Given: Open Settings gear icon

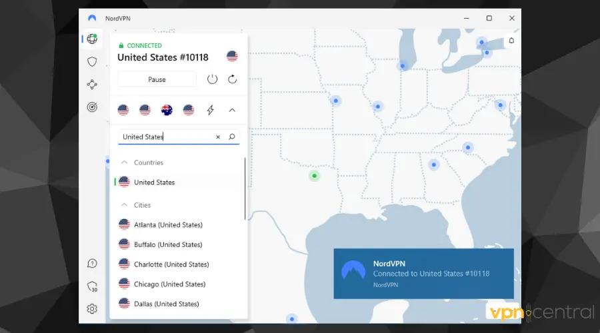Looking at the screenshot, I should click(92, 308).
